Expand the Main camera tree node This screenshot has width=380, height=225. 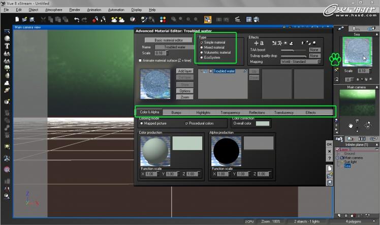coord(337,158)
